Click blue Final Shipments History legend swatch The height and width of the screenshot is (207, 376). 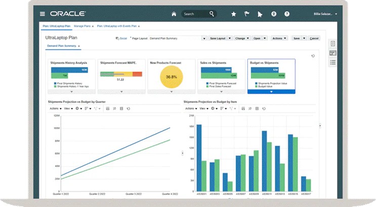[x=55, y=83]
